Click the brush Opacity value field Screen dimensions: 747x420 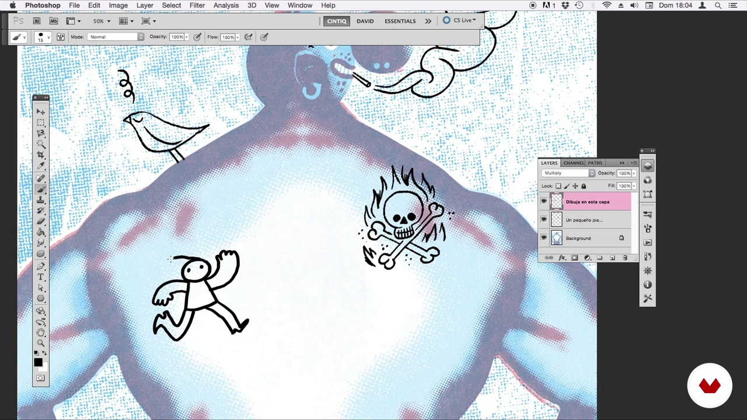[x=176, y=37]
